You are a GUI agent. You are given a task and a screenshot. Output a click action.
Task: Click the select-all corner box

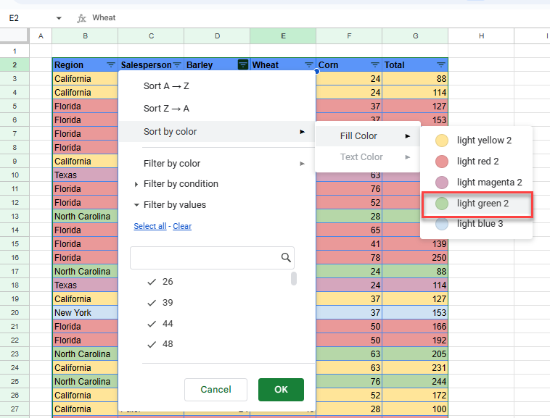pos(14,35)
